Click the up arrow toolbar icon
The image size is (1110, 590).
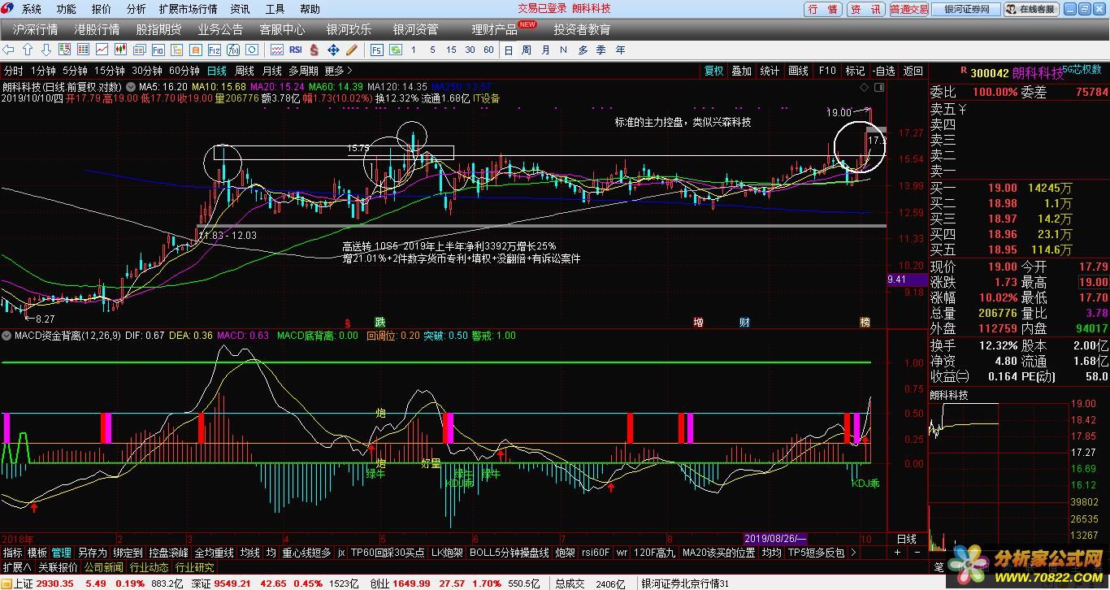pos(28,50)
